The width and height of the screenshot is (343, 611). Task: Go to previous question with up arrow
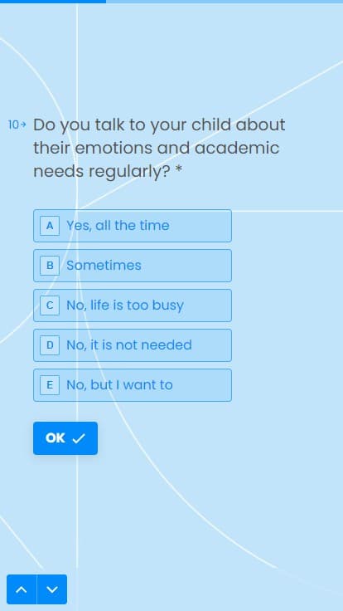(22, 589)
